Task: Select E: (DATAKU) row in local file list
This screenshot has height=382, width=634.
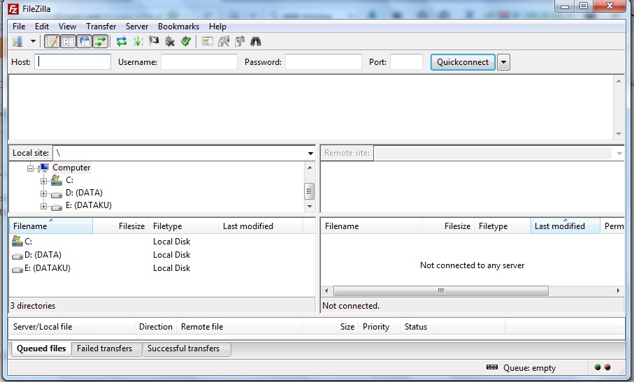Action: [161, 268]
